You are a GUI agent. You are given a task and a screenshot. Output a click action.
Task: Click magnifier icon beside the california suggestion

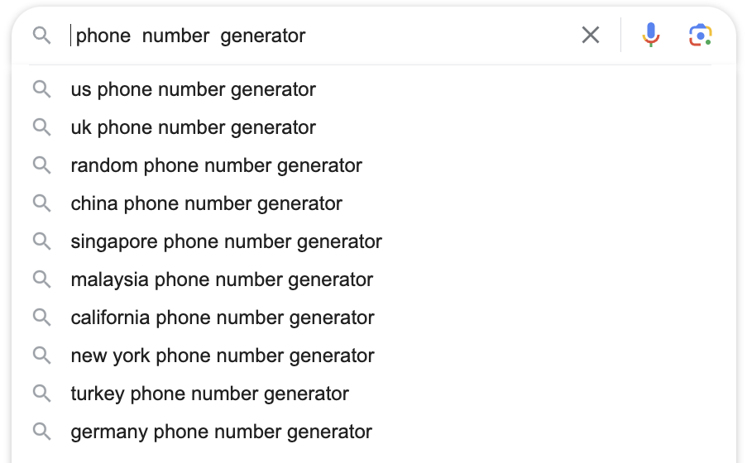[41, 317]
